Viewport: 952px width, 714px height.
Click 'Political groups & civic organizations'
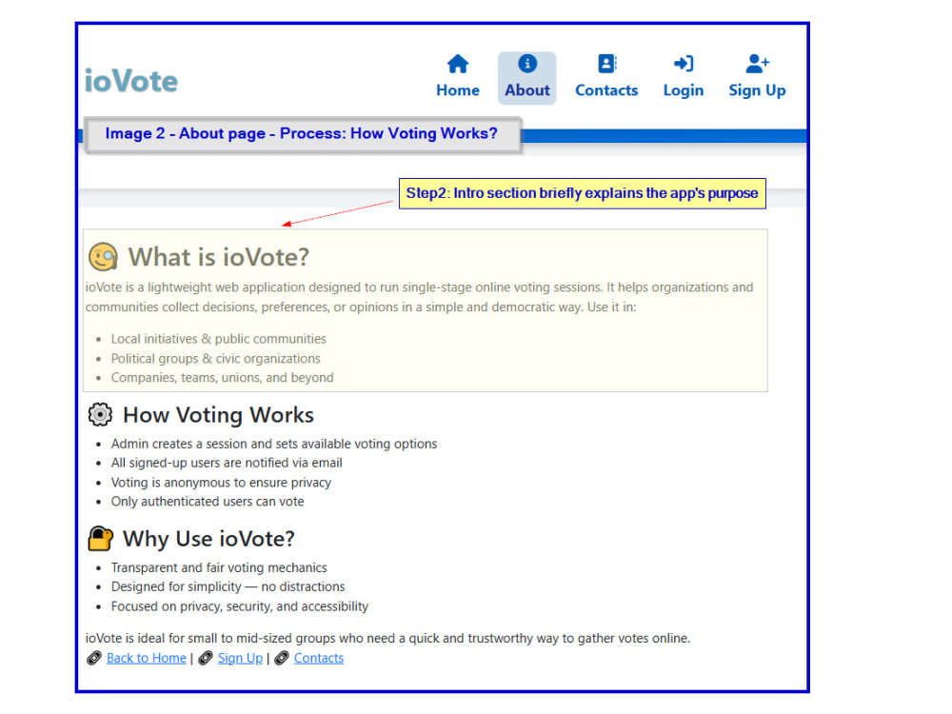point(215,358)
